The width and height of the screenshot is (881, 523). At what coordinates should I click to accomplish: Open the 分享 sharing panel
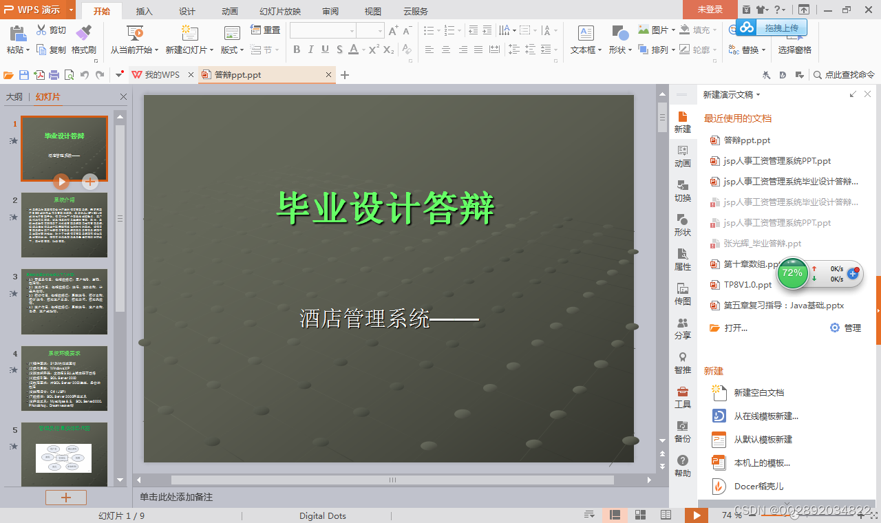[682, 327]
